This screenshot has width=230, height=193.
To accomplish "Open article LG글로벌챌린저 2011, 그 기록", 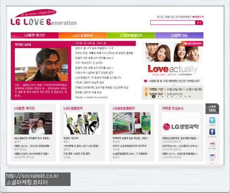I will pos(131,154).
